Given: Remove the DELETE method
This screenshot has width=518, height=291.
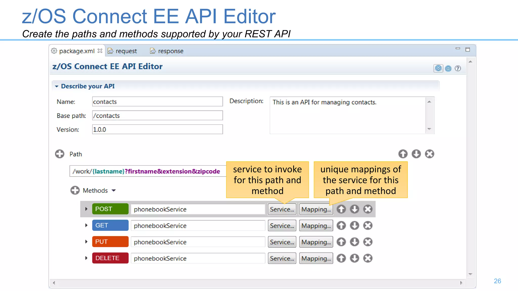Looking at the screenshot, I should (x=368, y=258).
